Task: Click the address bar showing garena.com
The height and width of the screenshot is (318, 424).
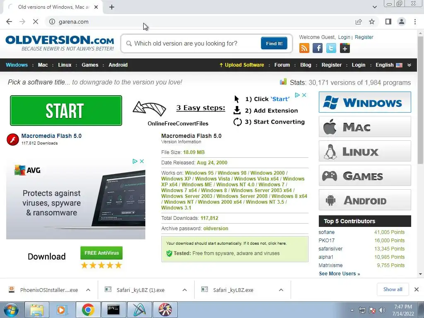Action: (200, 22)
